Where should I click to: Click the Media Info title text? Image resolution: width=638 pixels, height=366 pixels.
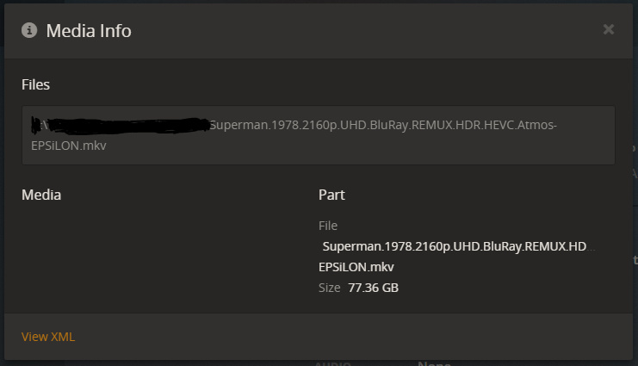[89, 30]
